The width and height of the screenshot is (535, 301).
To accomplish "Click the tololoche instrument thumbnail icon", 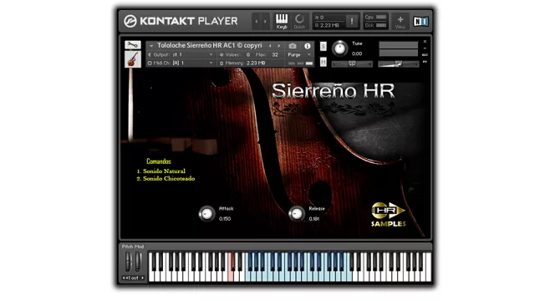I will [133, 59].
